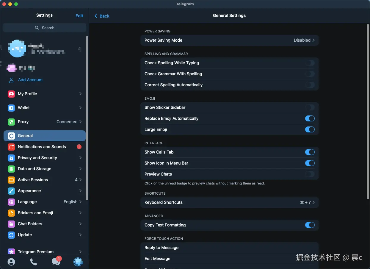Enable Correct Spelling Automatically
This screenshot has height=269, width=370.
point(310,85)
